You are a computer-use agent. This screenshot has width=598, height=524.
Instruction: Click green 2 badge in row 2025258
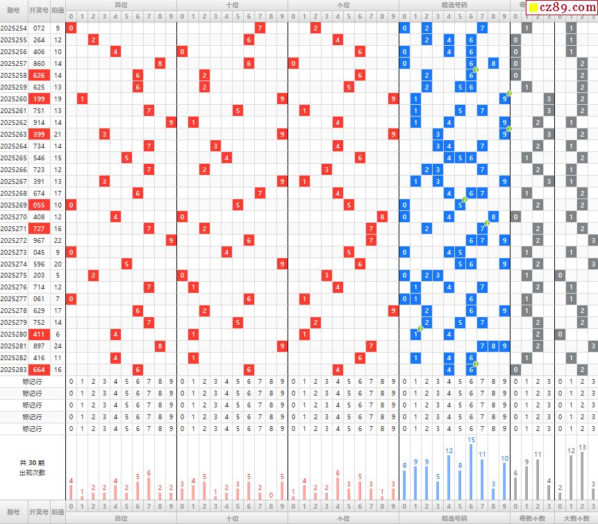click(x=475, y=69)
